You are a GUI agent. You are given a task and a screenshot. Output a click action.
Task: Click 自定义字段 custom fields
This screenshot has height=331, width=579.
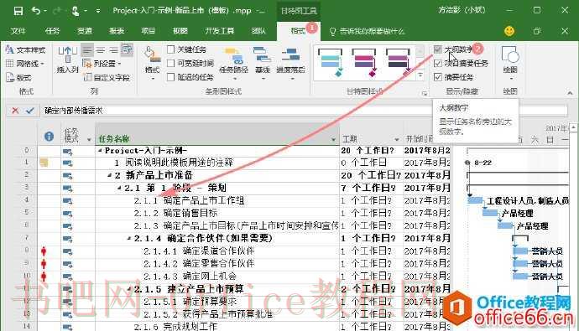click(107, 77)
